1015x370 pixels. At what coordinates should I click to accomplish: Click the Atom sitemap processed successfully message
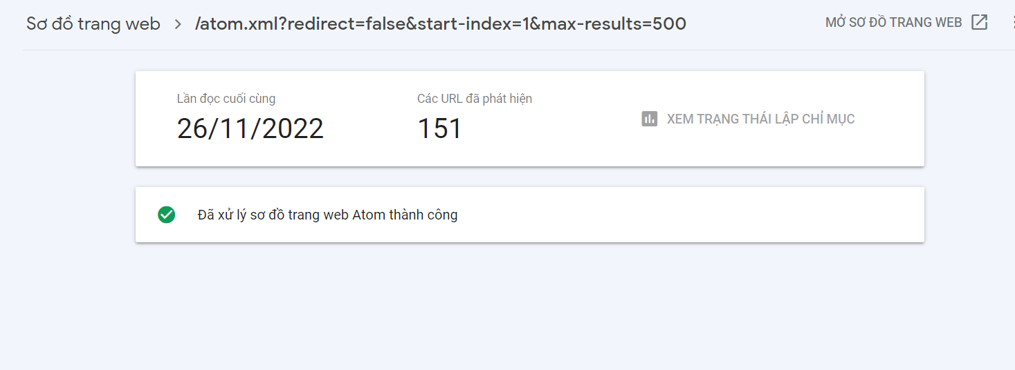(x=327, y=215)
